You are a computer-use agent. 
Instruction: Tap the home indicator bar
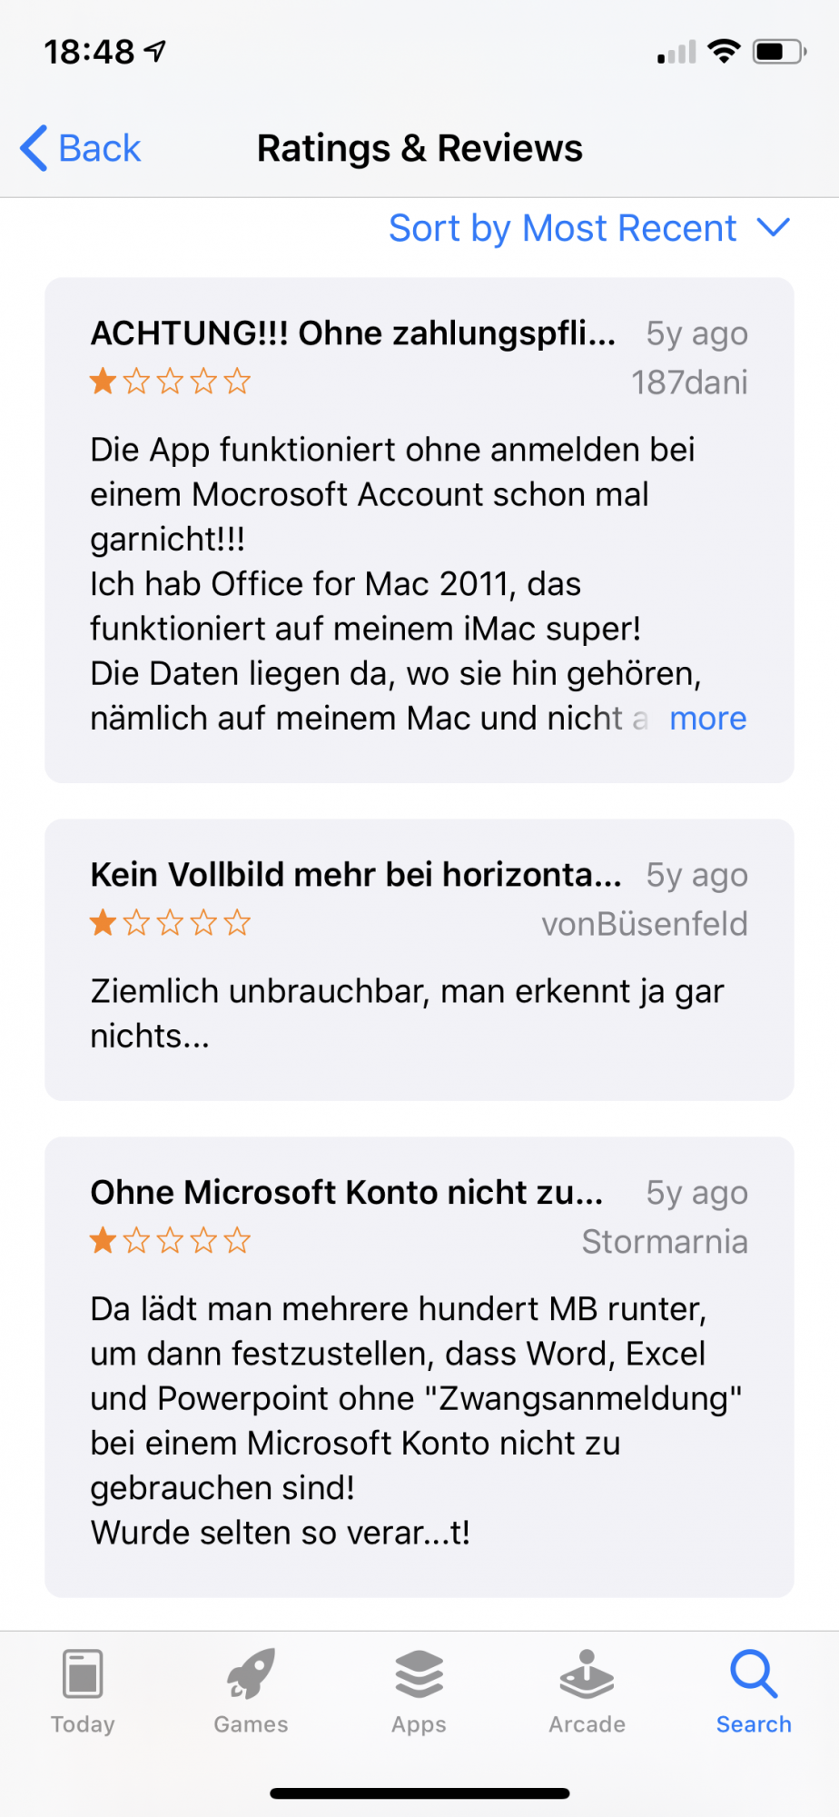[419, 1793]
